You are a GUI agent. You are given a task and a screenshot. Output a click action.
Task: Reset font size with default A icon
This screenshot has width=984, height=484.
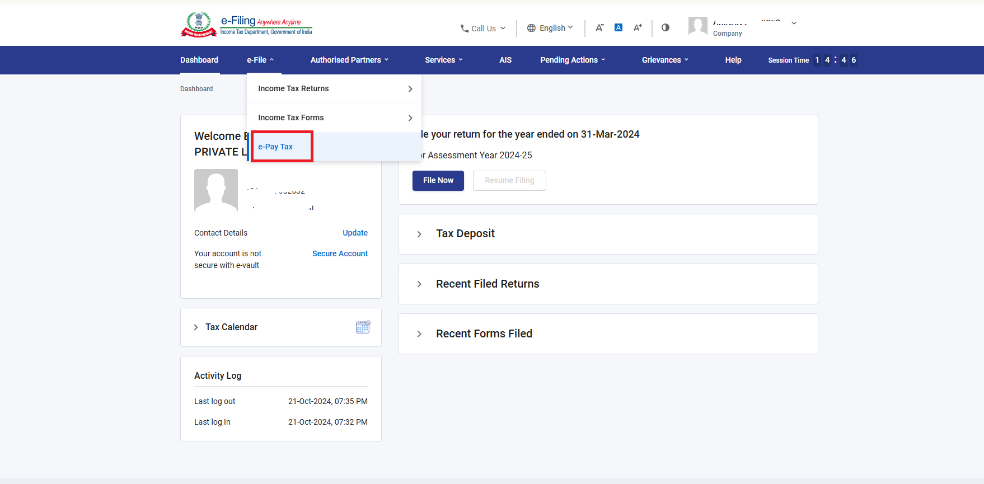618,27
